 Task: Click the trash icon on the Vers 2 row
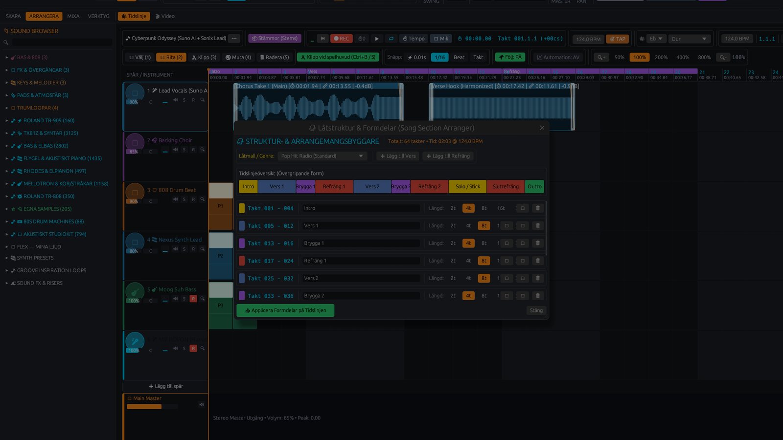pos(538,279)
